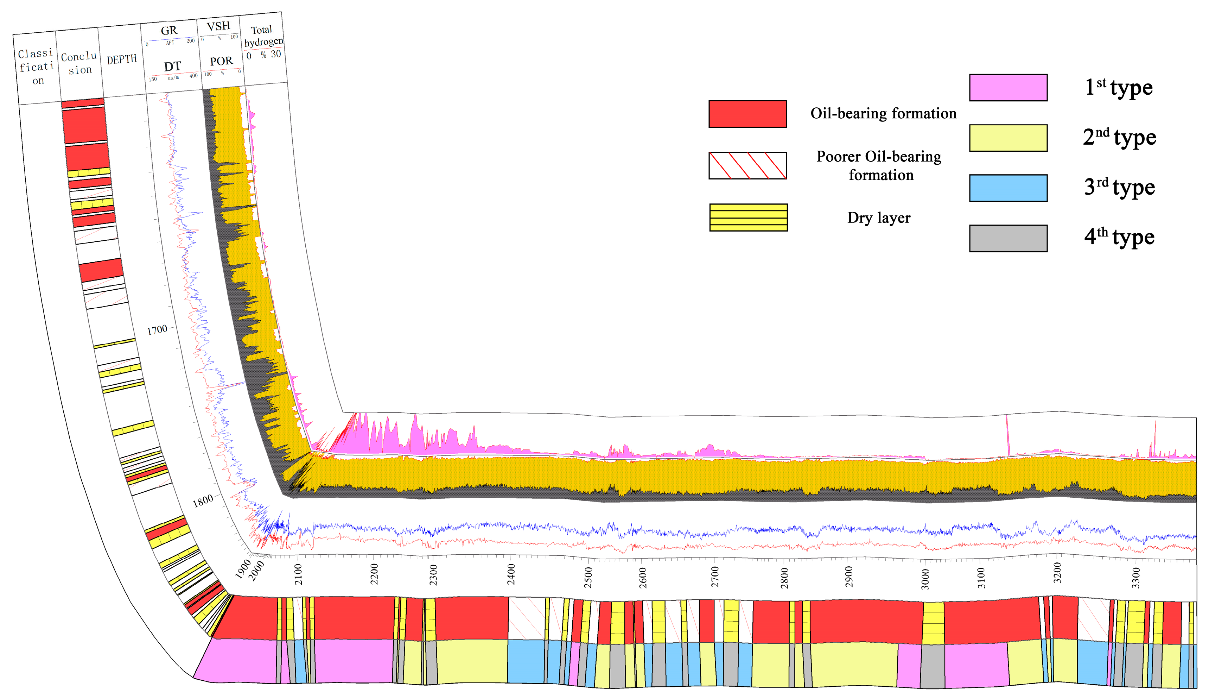Click the 'API' unit under GR

pyautogui.click(x=170, y=43)
